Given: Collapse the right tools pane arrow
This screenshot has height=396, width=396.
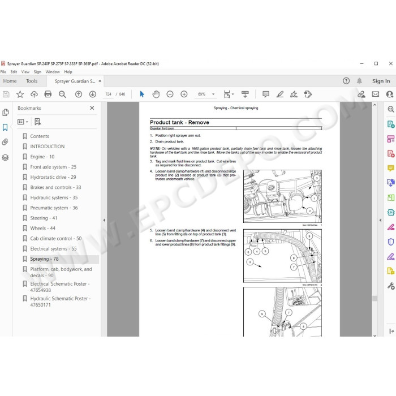Looking at the screenshot, I should click(x=380, y=220).
